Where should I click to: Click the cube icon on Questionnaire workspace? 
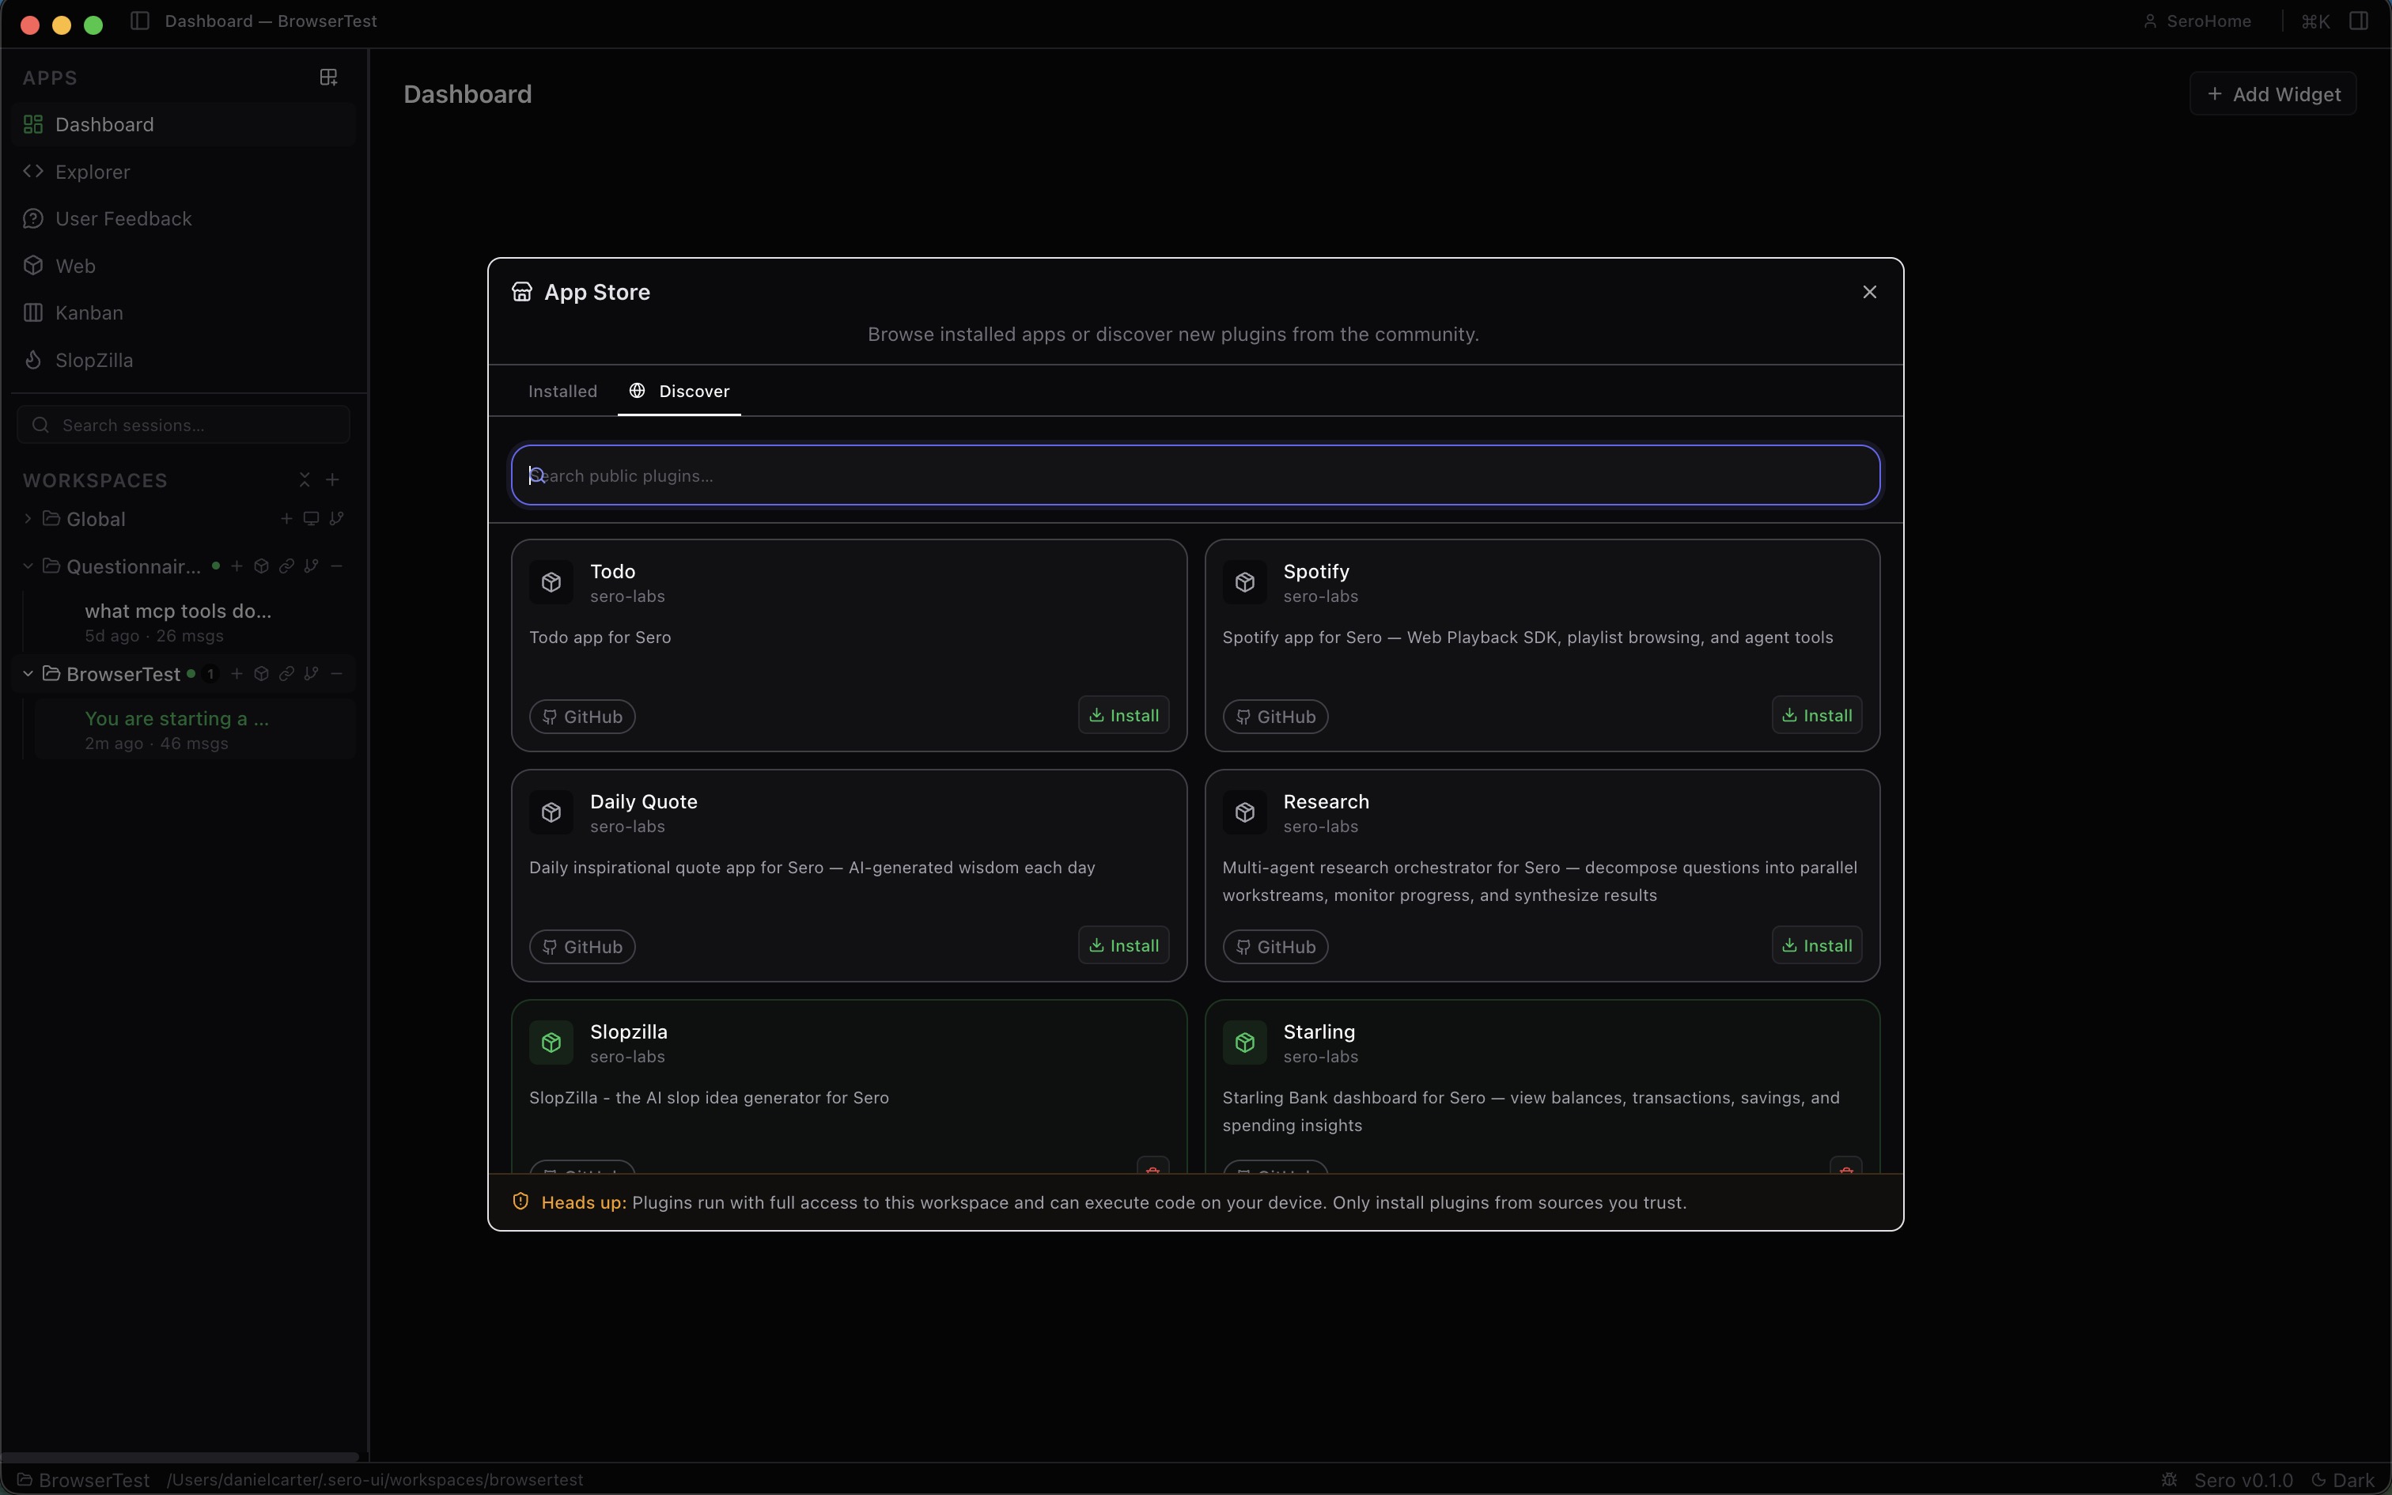click(x=261, y=566)
